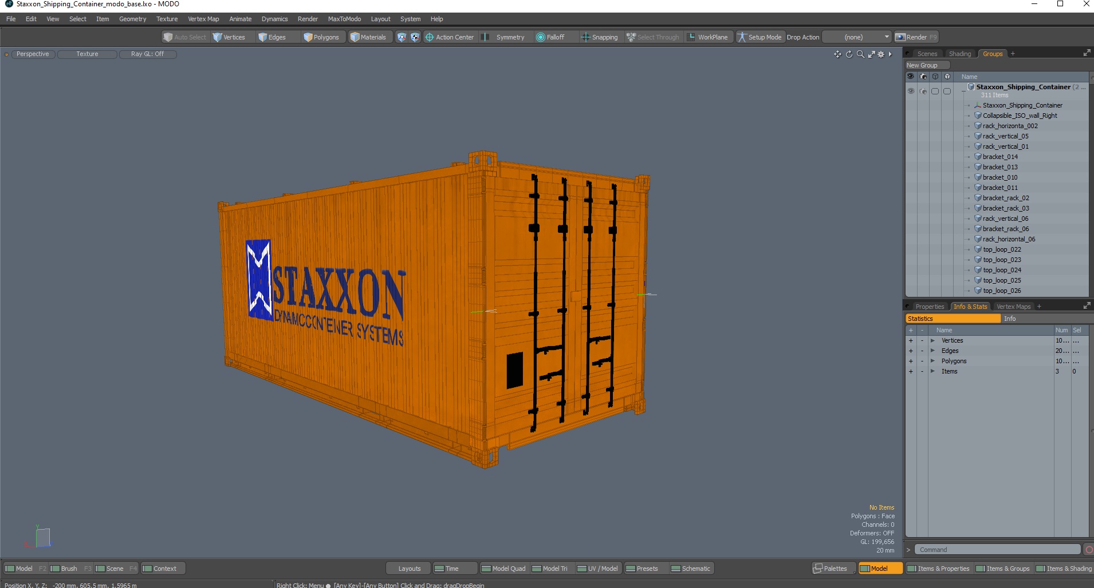Open the Layouts dropdown
This screenshot has width=1094, height=588.
[x=410, y=569]
